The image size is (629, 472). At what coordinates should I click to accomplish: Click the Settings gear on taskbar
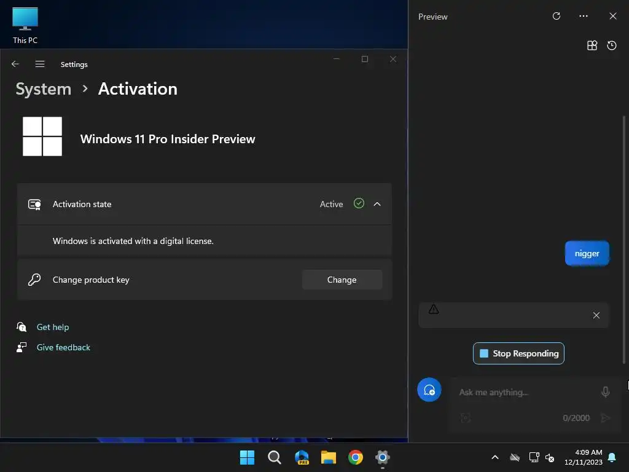pyautogui.click(x=383, y=457)
